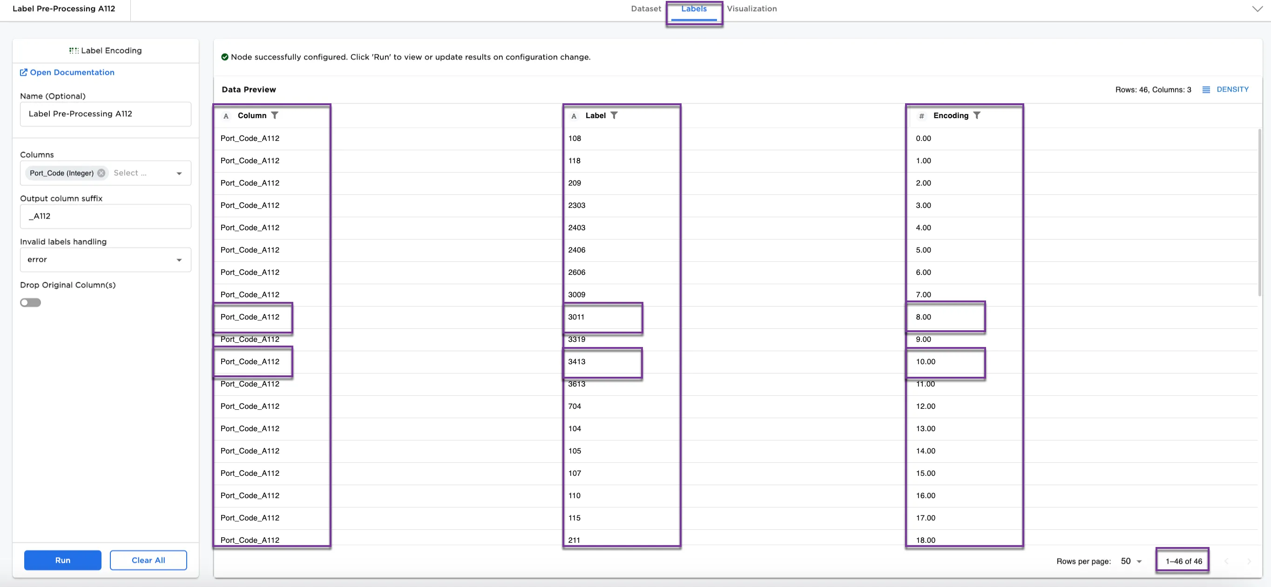
Task: Click the filter icon on Label header
Action: pyautogui.click(x=614, y=115)
